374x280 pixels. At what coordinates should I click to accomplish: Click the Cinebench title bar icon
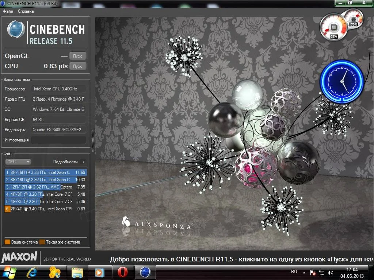tap(3, 3)
